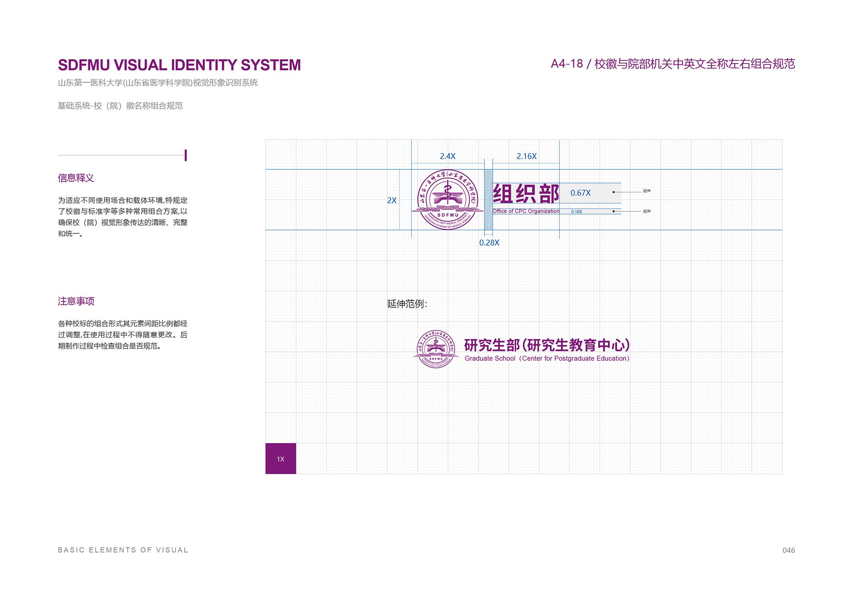Click the paragraph starting '各种校标的组合形式'
Viewport: 853px width, 603px height.
123,335
